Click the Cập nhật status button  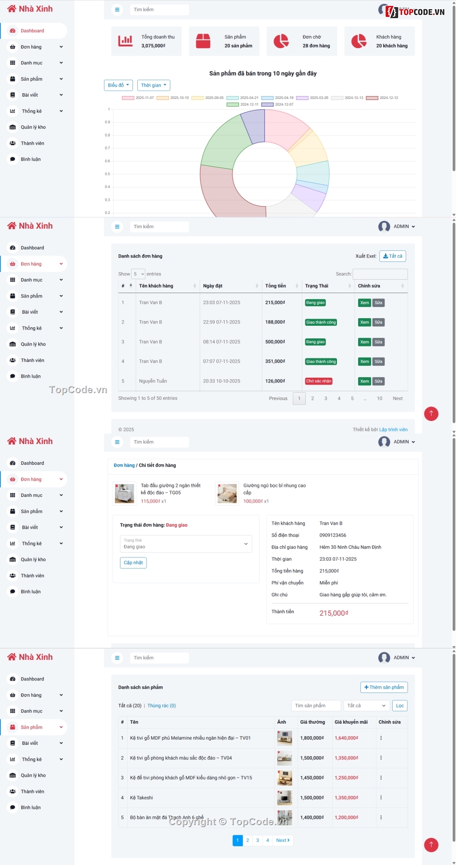(133, 563)
